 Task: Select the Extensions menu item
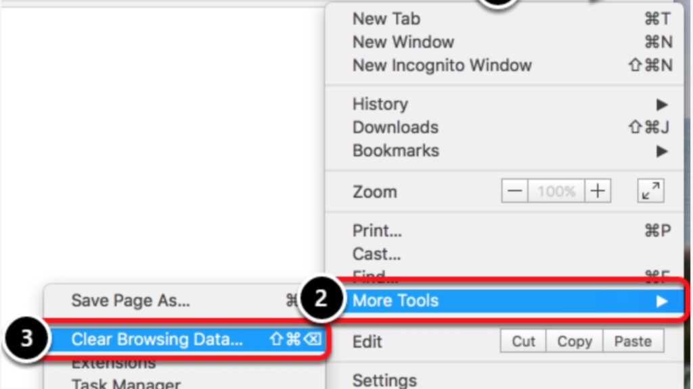coord(113,363)
